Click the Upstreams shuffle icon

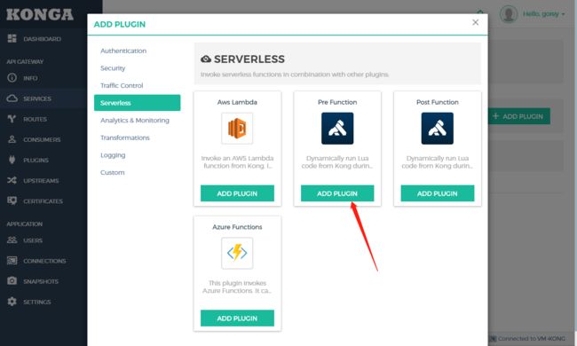point(12,180)
